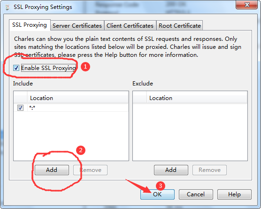Click Add under the Exclude list
The height and width of the screenshot is (209, 261).
(x=171, y=170)
